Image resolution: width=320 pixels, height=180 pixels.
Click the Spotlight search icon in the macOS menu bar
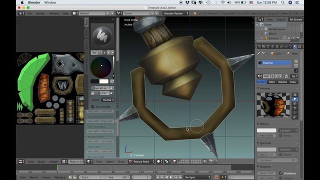(x=282, y=2)
